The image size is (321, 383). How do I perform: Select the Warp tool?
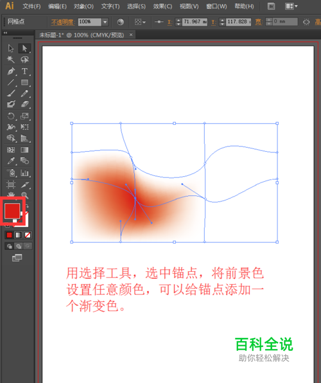(11, 127)
